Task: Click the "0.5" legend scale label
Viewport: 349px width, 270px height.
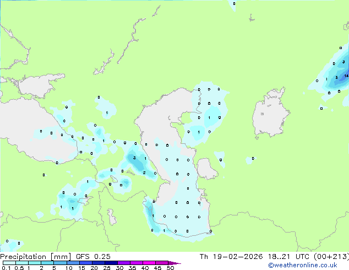Action: tap(19, 268)
